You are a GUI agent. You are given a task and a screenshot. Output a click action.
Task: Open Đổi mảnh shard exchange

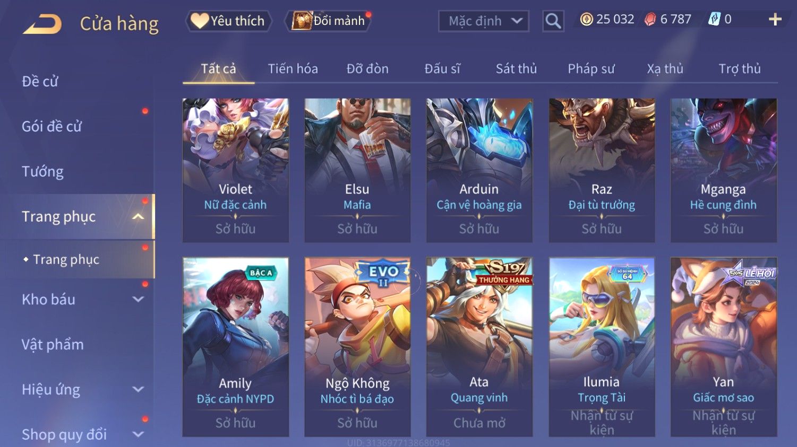329,21
